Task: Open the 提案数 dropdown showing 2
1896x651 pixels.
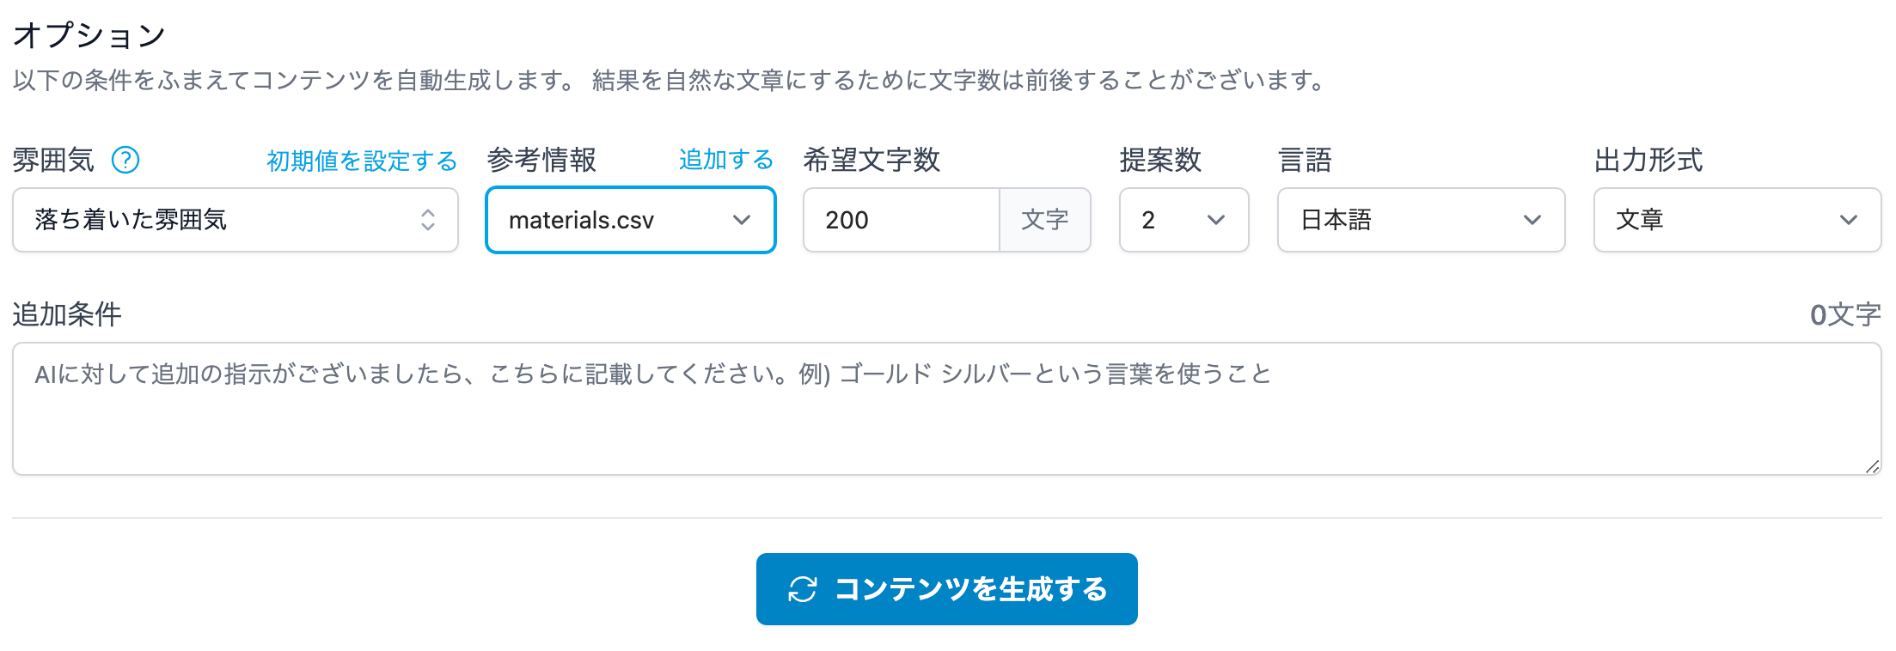Action: pyautogui.click(x=1183, y=220)
